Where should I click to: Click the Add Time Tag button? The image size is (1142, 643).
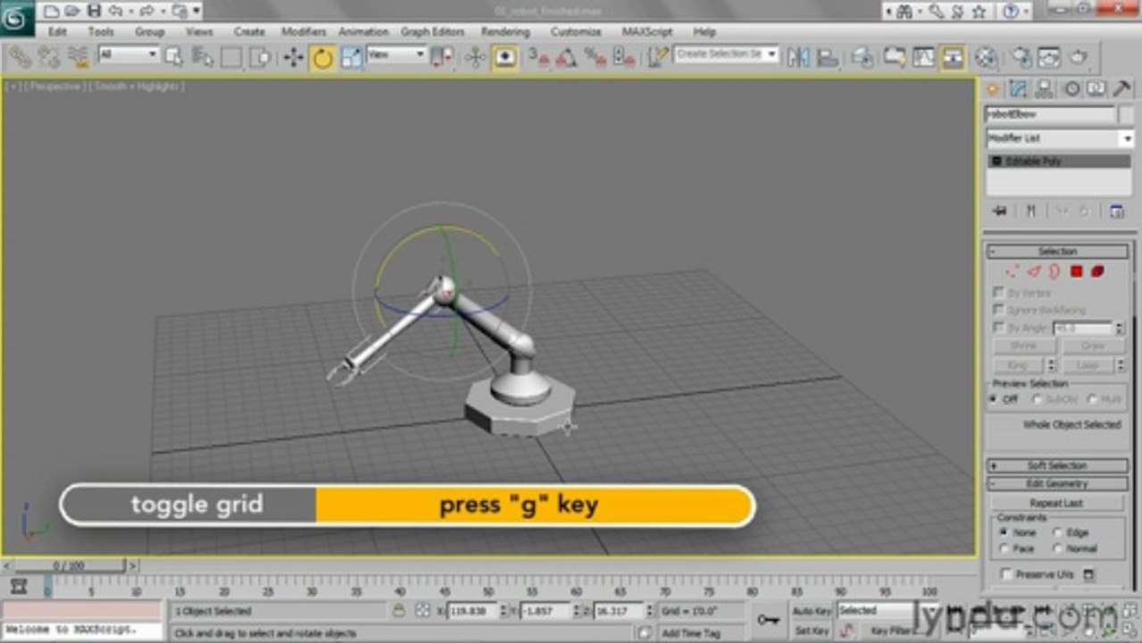point(691,633)
